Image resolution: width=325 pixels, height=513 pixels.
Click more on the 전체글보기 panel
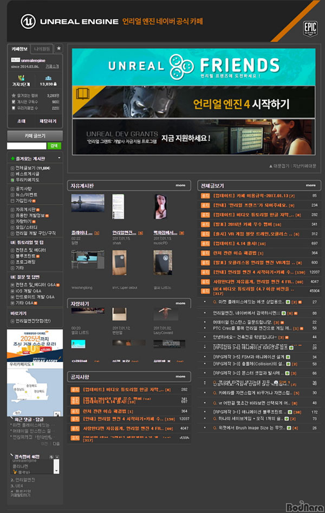(x=310, y=185)
